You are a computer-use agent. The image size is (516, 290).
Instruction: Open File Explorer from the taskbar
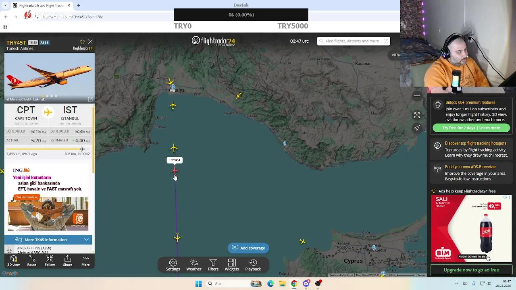coord(282,284)
